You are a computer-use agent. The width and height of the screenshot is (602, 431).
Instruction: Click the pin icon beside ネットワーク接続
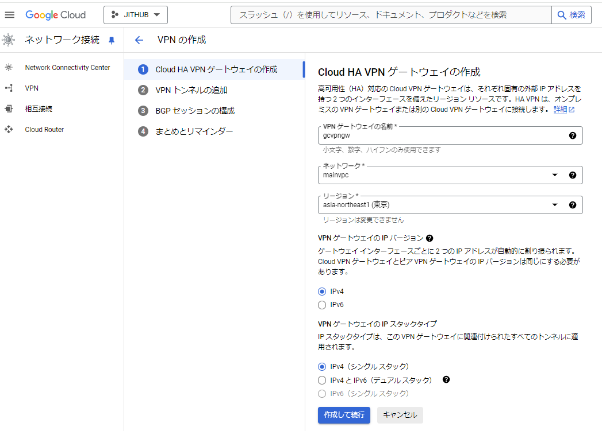click(112, 40)
